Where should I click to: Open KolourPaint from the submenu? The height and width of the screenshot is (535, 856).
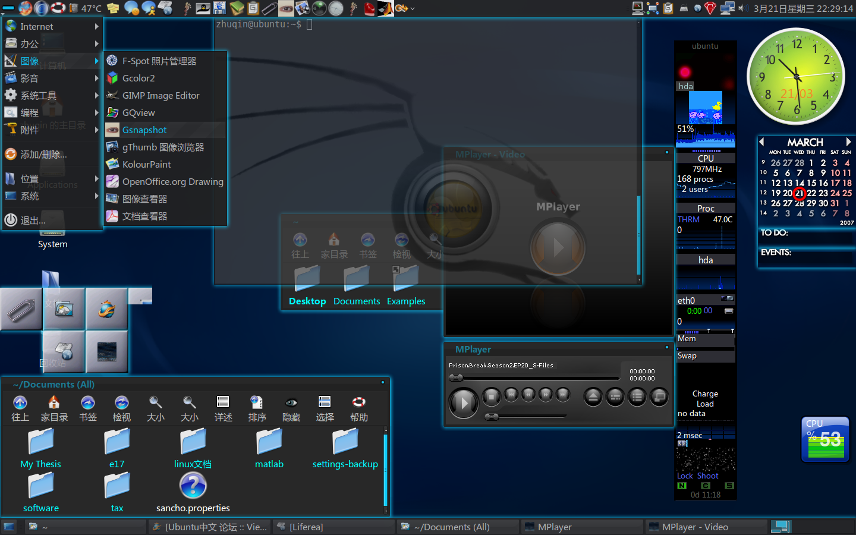(x=165, y=164)
